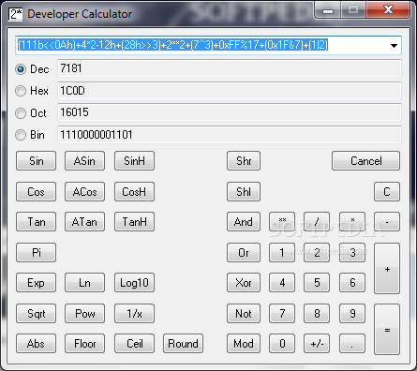Click the equals (=) button

coord(387,330)
